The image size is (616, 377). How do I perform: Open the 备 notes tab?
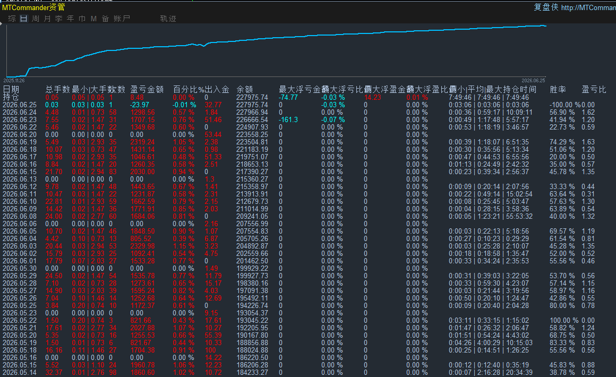point(105,19)
